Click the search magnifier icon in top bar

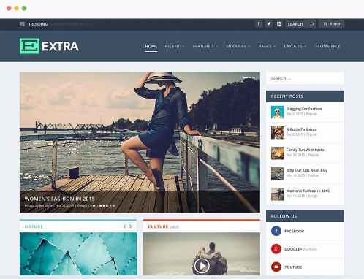[311, 24]
